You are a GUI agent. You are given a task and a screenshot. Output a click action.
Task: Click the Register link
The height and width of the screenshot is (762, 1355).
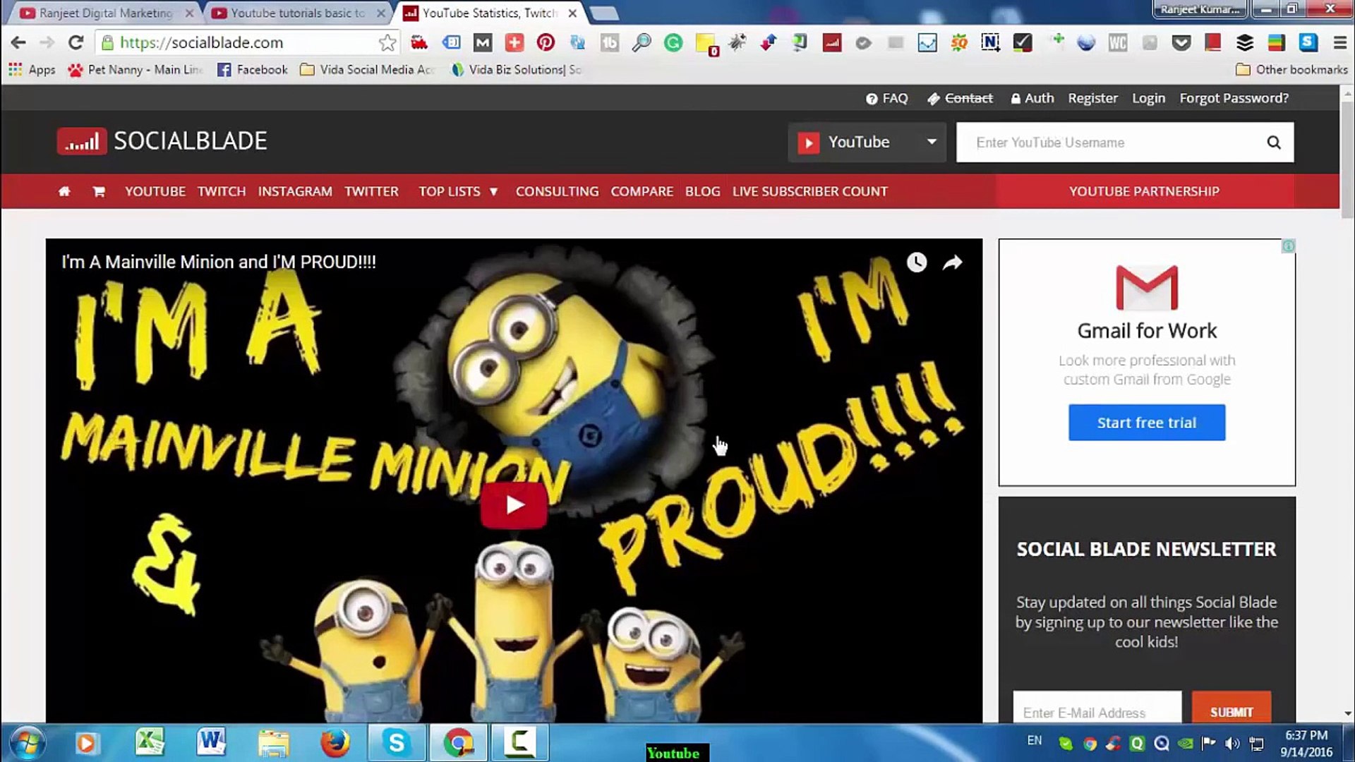coord(1092,98)
